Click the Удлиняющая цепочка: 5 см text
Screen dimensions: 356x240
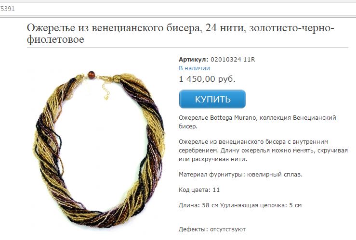pos(261,205)
